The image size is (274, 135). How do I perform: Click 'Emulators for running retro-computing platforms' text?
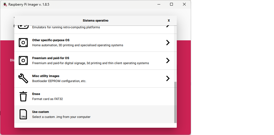(x=66, y=27)
